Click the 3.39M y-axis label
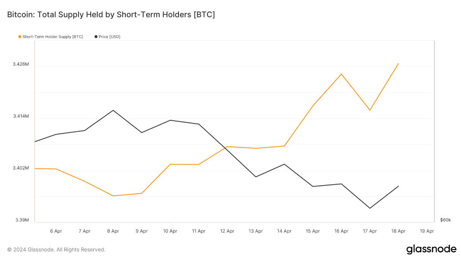This screenshot has width=461, height=259. pyautogui.click(x=22, y=220)
